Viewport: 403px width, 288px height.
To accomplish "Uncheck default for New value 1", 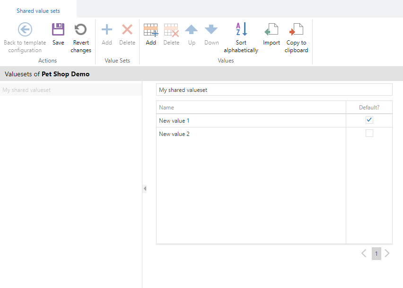I will pos(369,120).
